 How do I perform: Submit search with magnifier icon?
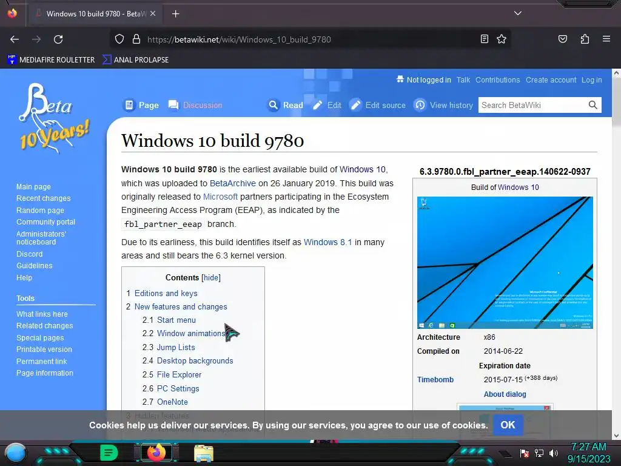[593, 105]
